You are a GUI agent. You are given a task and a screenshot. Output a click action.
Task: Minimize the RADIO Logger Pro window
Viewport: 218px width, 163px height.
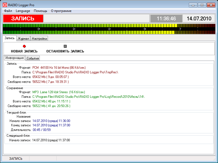coord(193,5)
